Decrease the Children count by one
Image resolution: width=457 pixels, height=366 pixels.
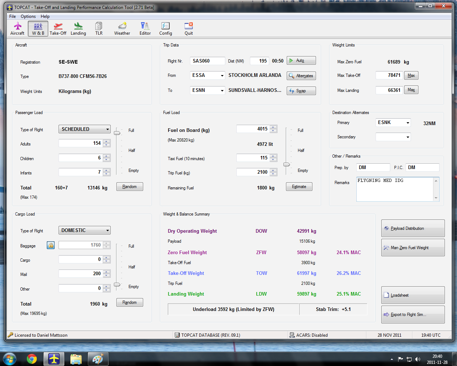point(106,160)
